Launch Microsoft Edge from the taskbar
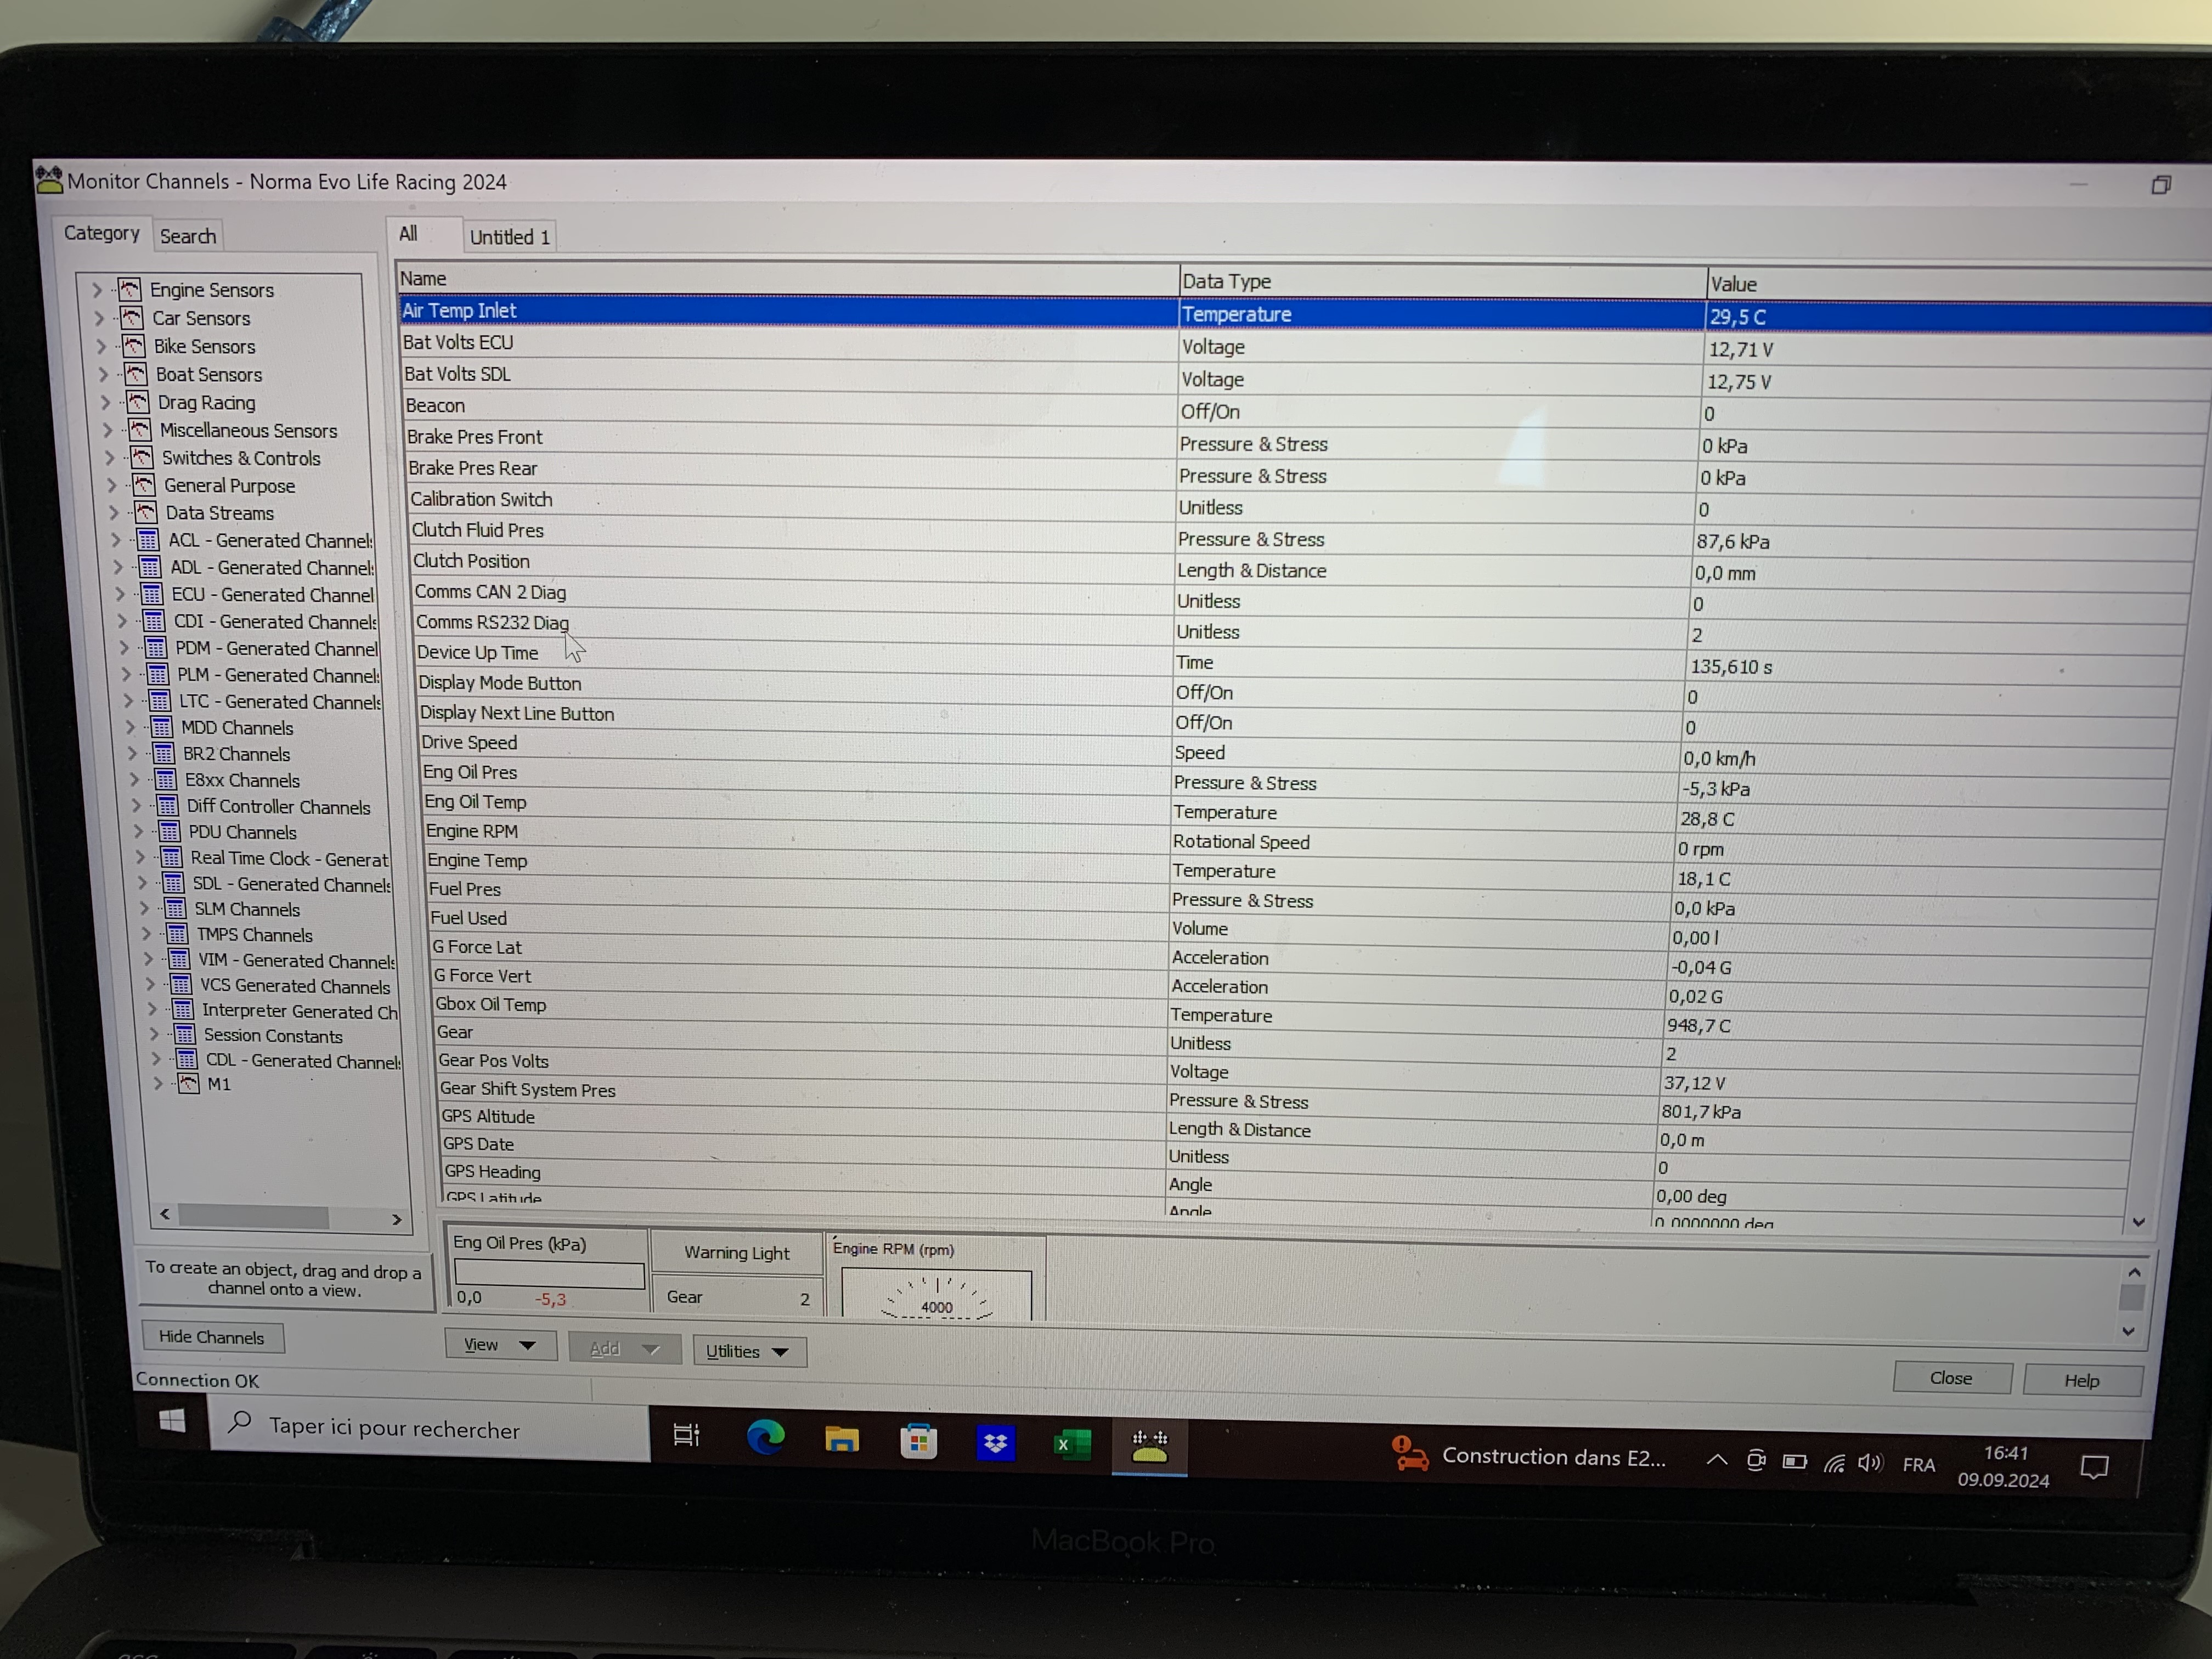2212x1659 pixels. pyautogui.click(x=766, y=1438)
